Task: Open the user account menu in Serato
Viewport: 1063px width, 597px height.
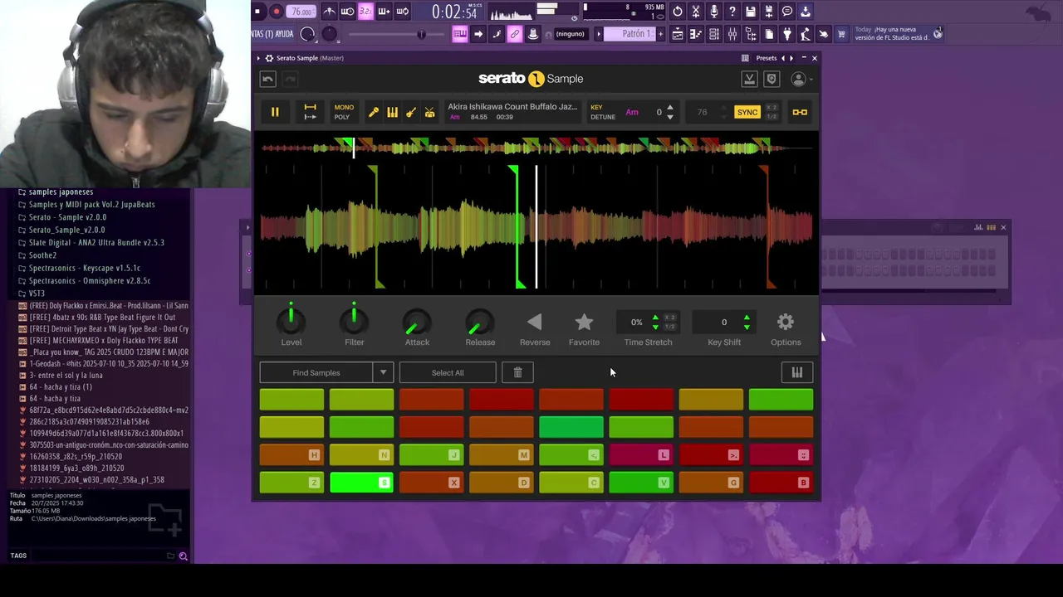Action: tap(801, 79)
